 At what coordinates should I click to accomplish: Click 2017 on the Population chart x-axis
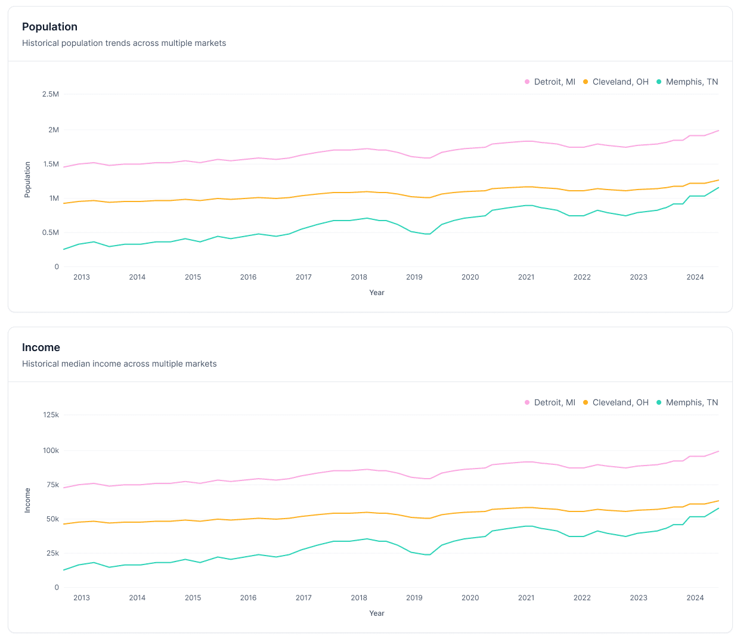304,277
